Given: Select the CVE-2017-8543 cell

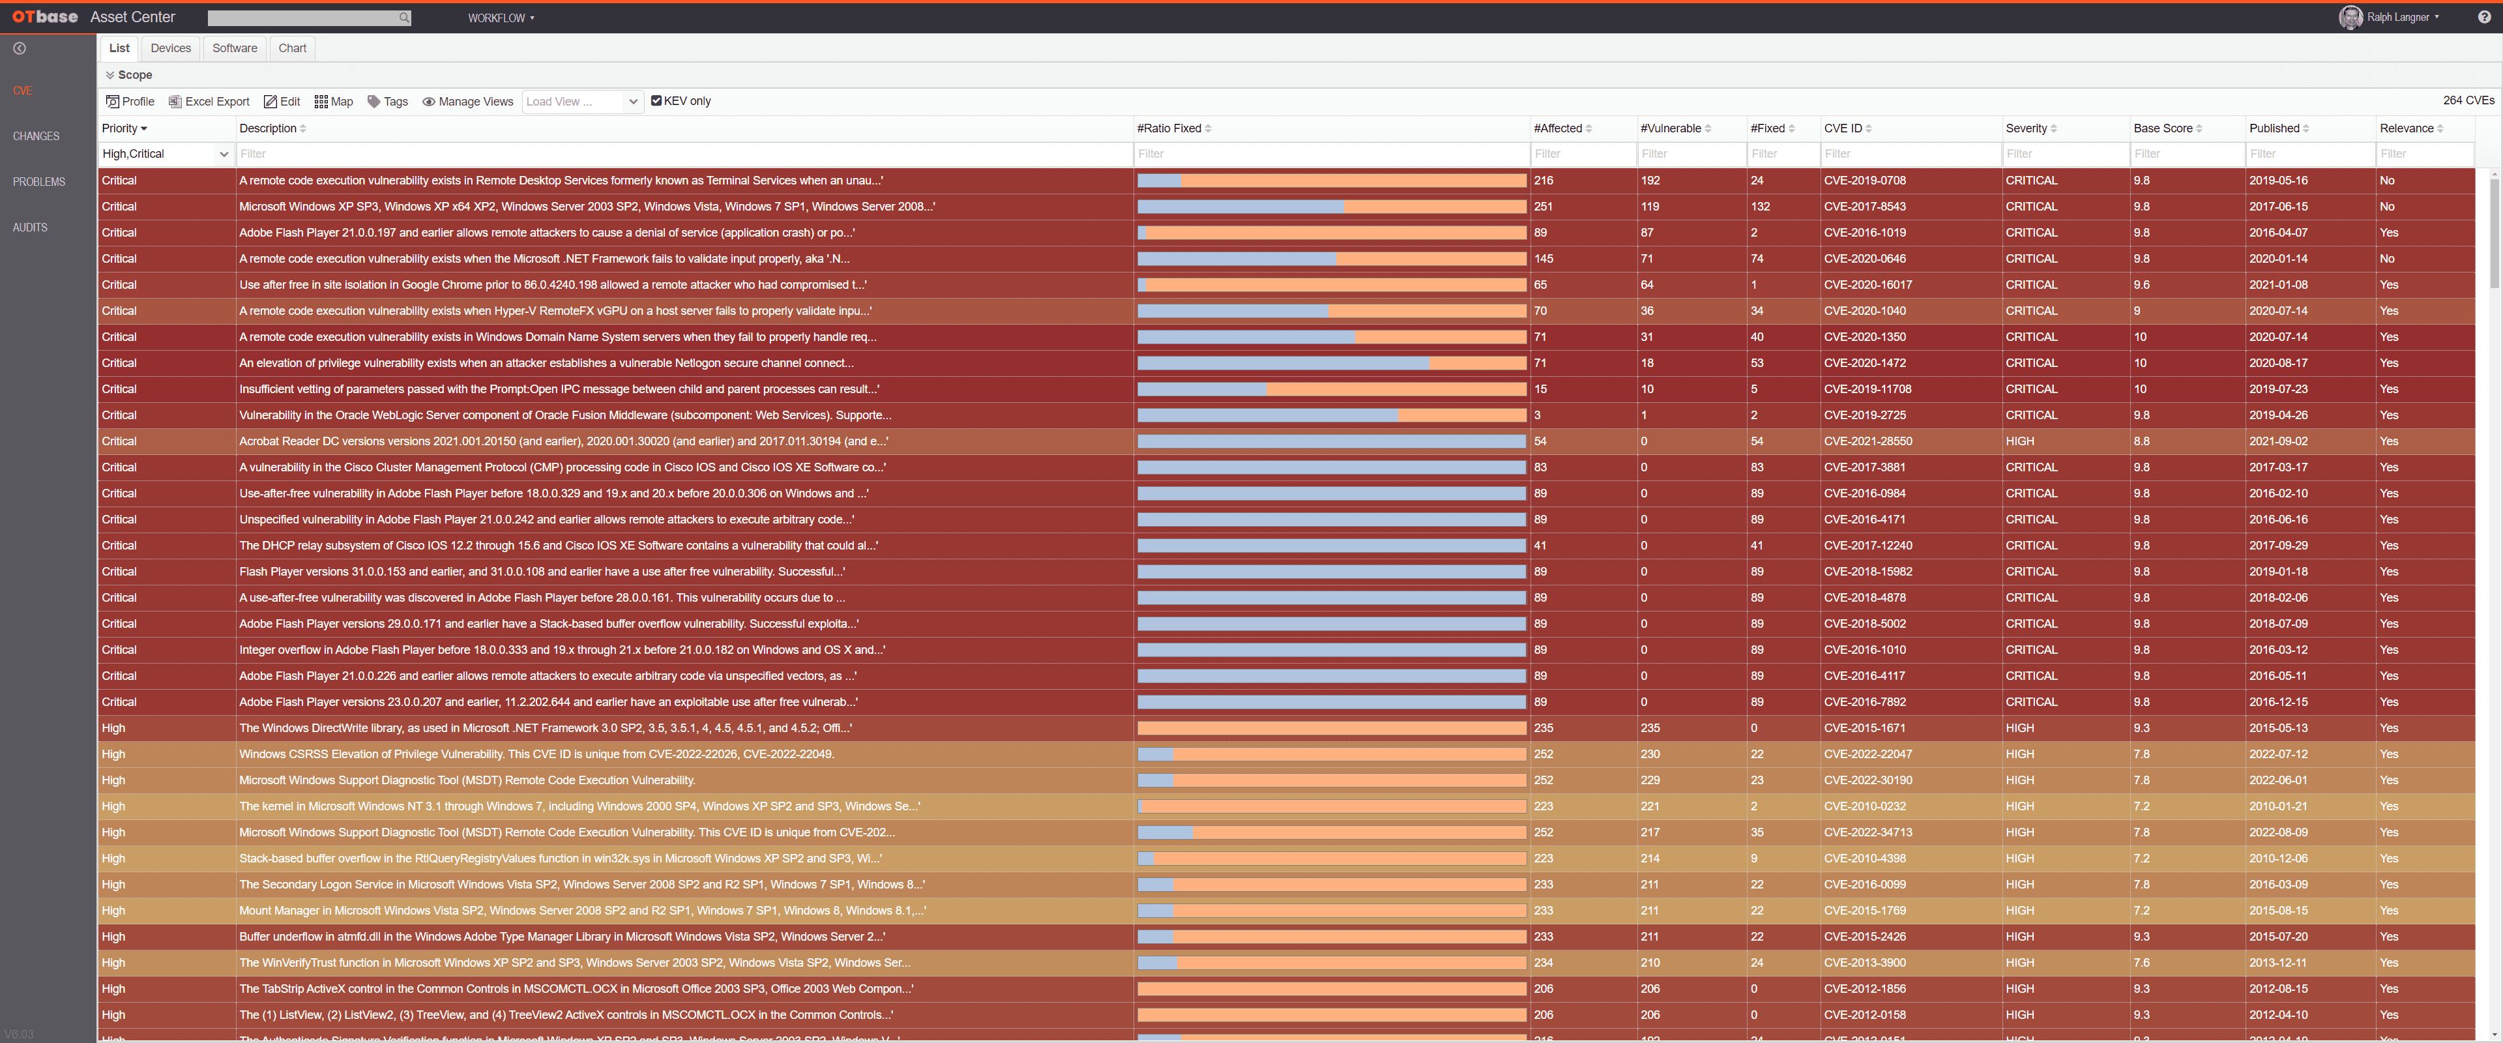Looking at the screenshot, I should click(1910, 207).
